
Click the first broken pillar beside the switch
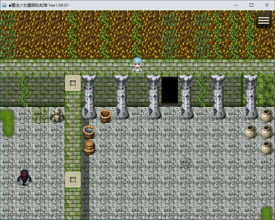click(89, 97)
